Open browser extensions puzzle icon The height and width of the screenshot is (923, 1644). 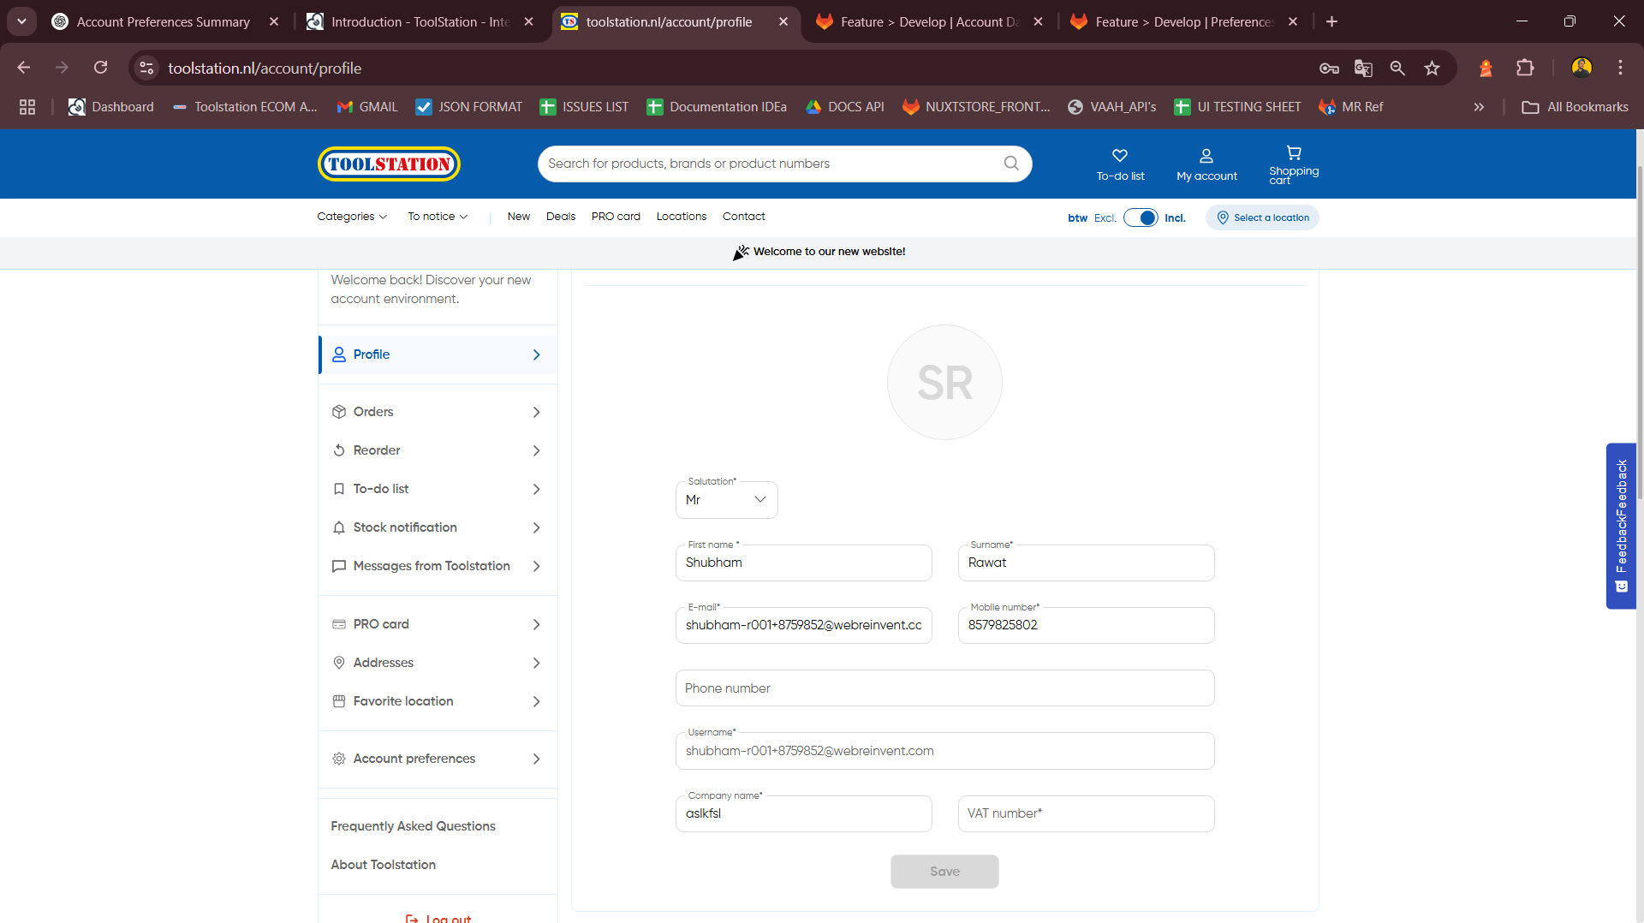tap(1525, 68)
